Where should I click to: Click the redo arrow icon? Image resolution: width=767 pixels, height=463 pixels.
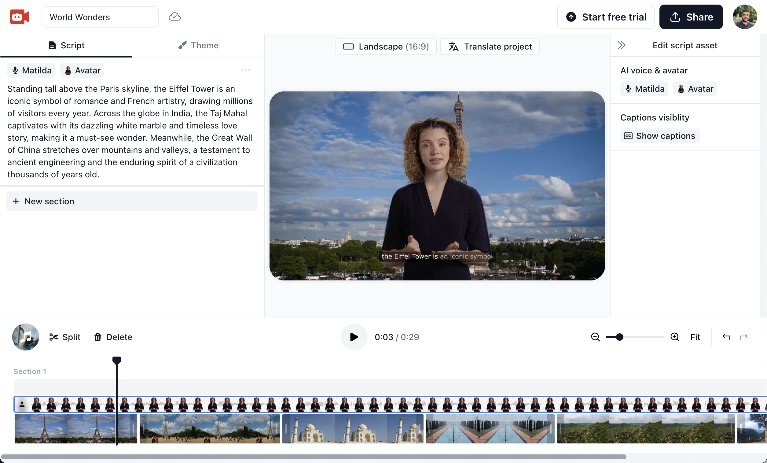pos(744,337)
